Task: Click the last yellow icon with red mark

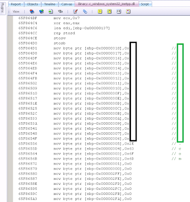Action: 129,12
